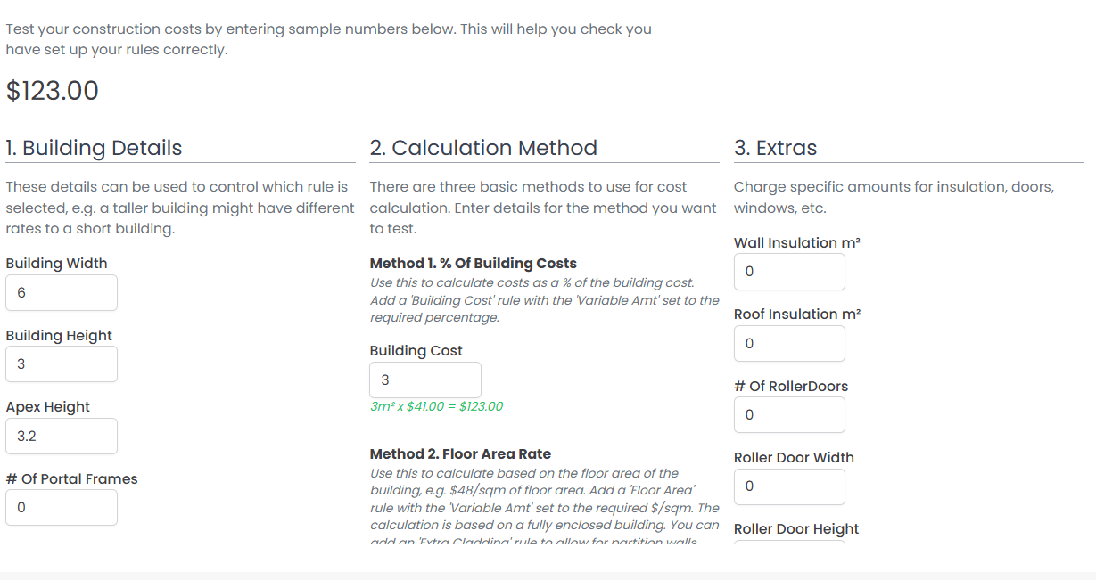Click the '3. Extras' section heading
The height and width of the screenshot is (580, 1096).
(x=775, y=148)
